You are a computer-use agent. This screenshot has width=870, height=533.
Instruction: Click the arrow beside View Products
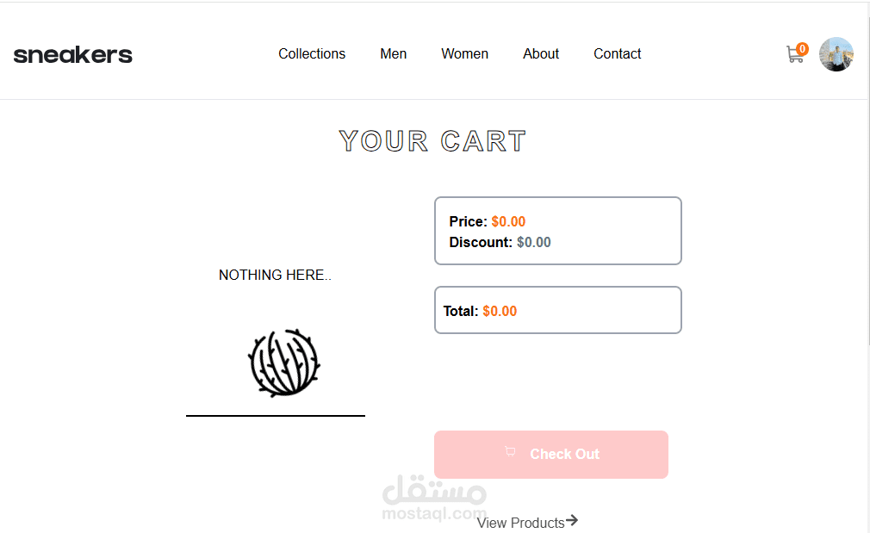pyautogui.click(x=572, y=520)
